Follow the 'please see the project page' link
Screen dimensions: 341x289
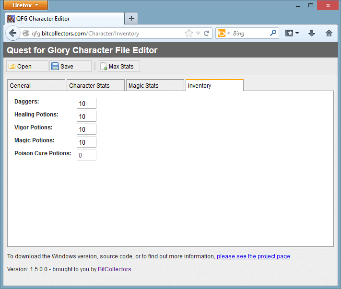(253, 256)
